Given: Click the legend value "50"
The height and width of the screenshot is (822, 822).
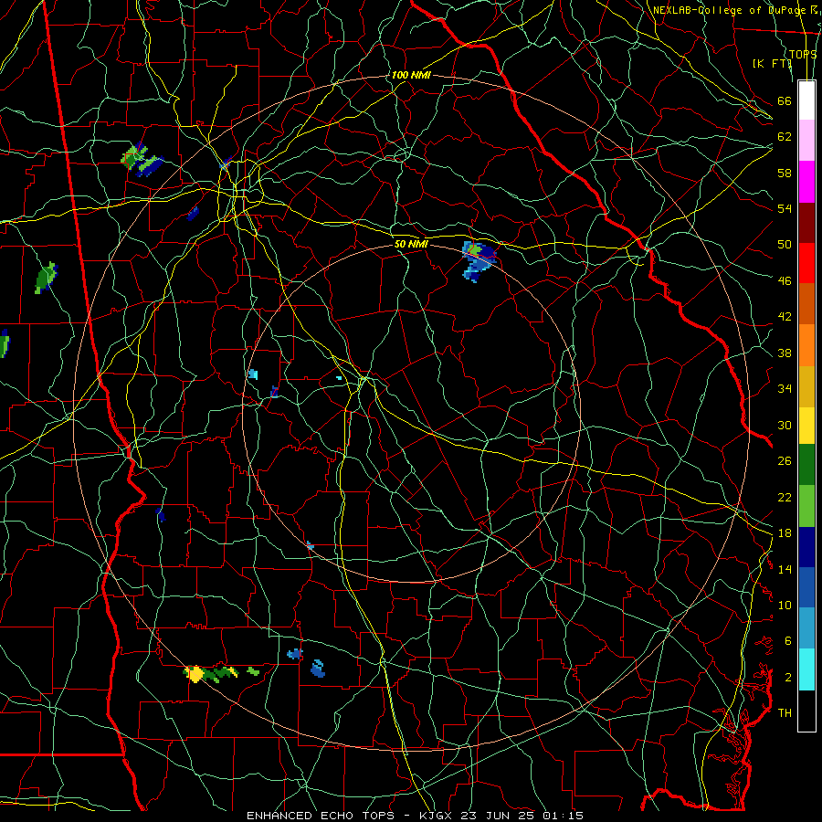Looking at the screenshot, I should pos(785,244).
